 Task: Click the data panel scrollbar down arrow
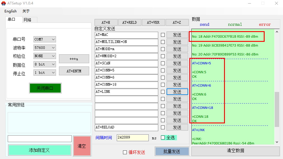(x=277, y=142)
